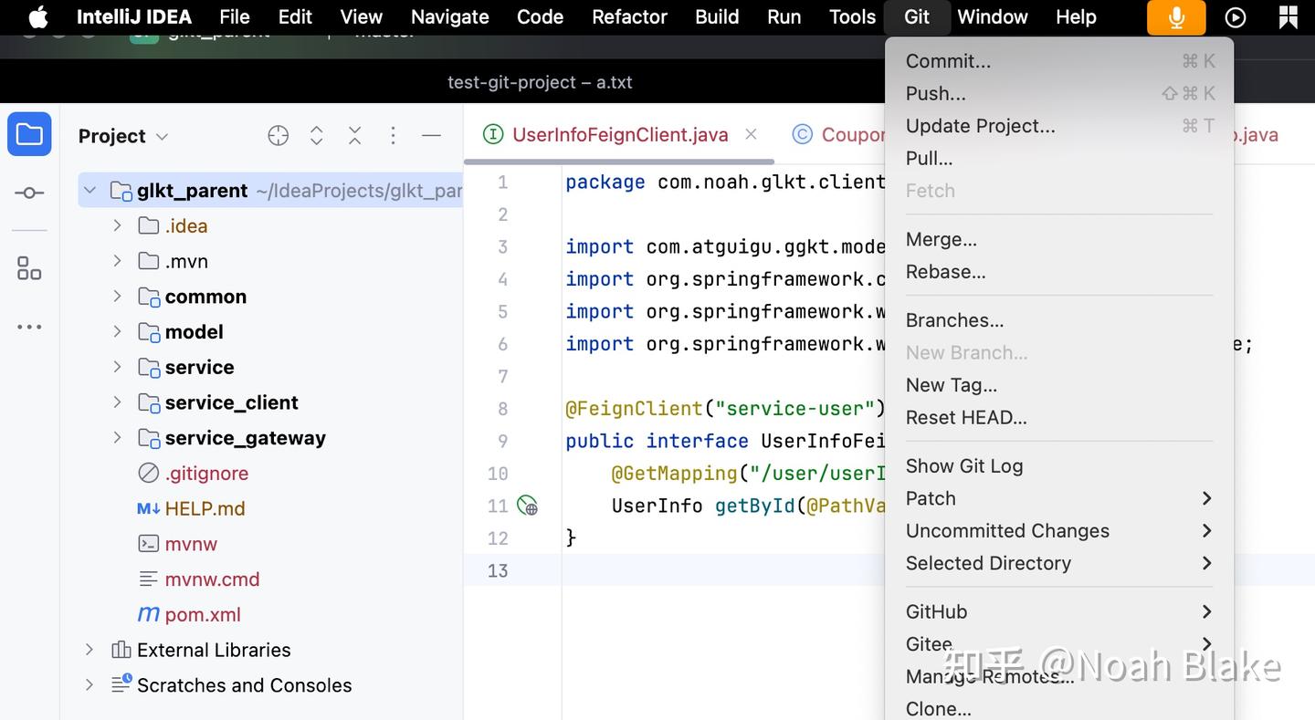1315x720 pixels.
Task: Open Project panel options kebab menu
Action: pyautogui.click(x=394, y=136)
